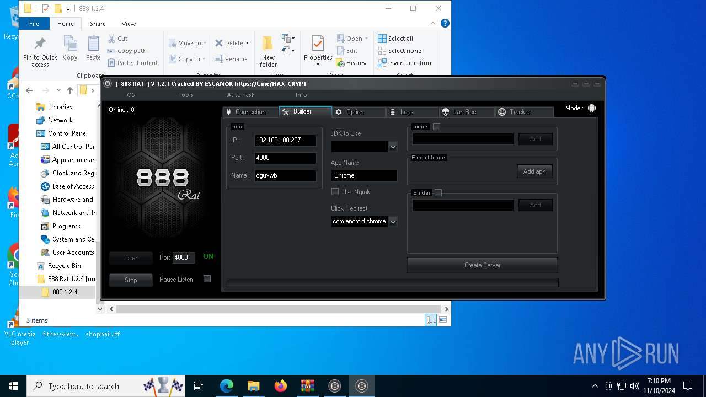
Task: Click the Binder path input field
Action: tap(463, 205)
